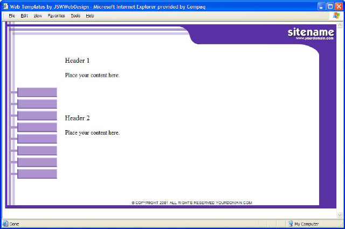Image resolution: width=345 pixels, height=229 pixels.
Task: Click the sitename logo in the banner
Action: coord(310,32)
